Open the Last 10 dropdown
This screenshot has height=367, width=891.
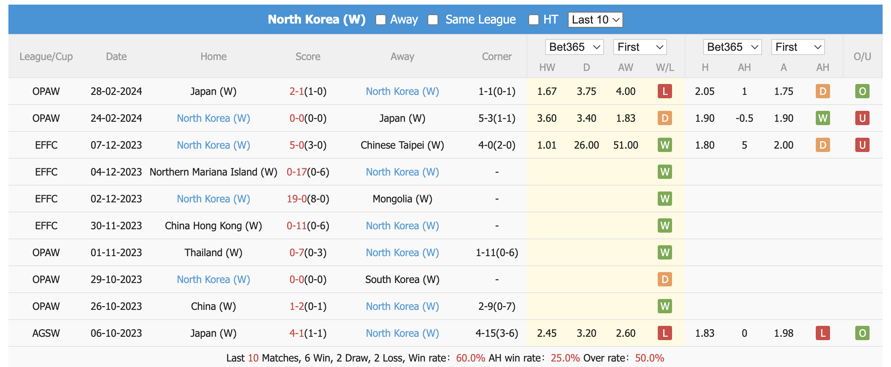point(595,20)
